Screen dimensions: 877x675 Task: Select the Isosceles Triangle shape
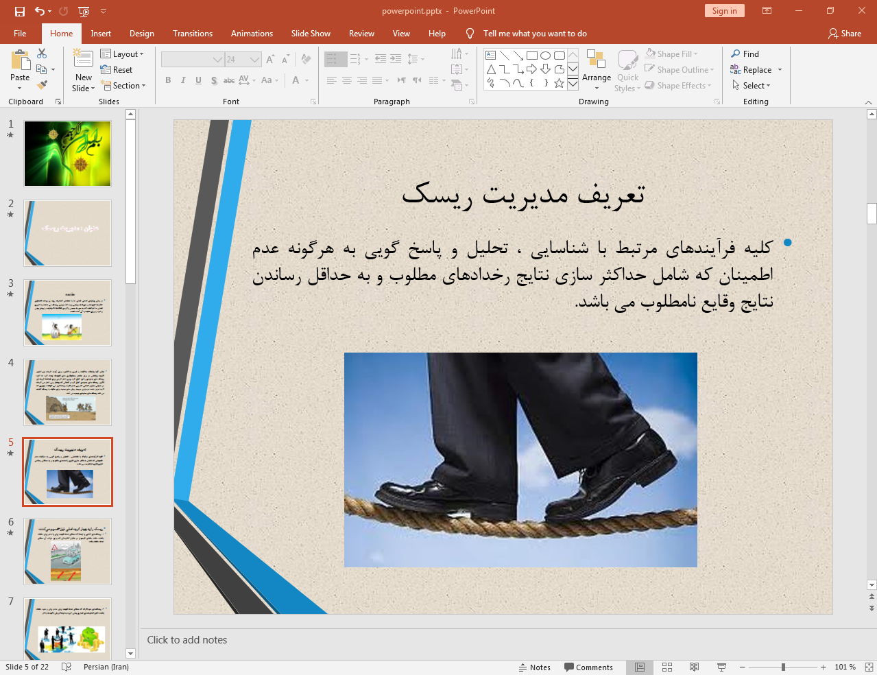[491, 69]
